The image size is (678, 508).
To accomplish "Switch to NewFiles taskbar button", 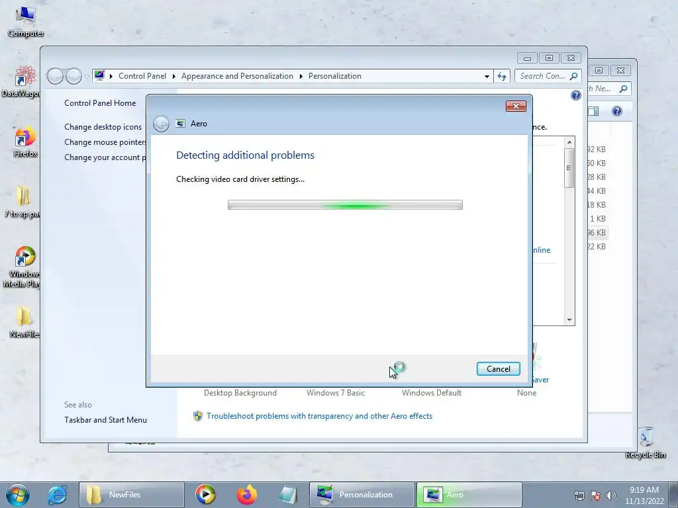I will (132, 495).
